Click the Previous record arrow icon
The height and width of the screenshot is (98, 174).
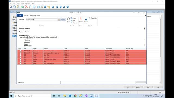[57, 7]
